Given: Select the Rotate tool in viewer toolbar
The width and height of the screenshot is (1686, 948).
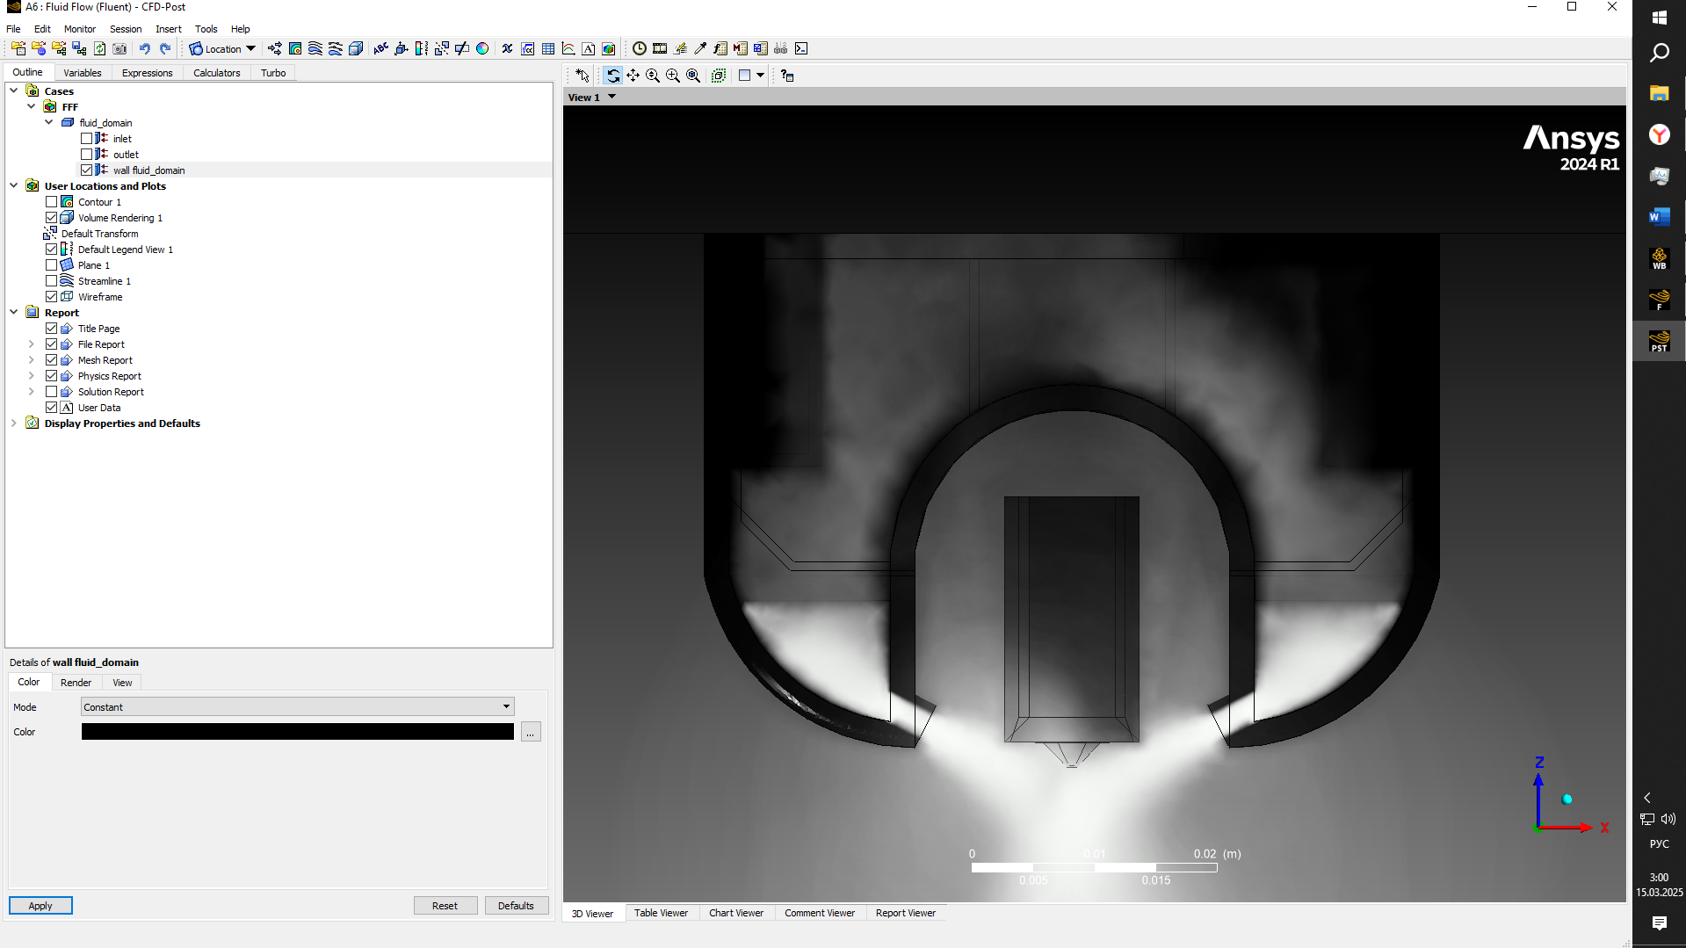Looking at the screenshot, I should 613,76.
